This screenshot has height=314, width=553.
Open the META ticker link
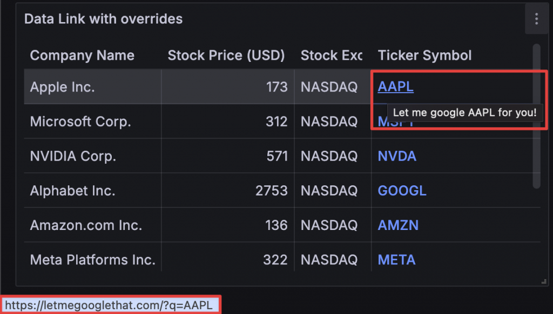[x=396, y=260]
